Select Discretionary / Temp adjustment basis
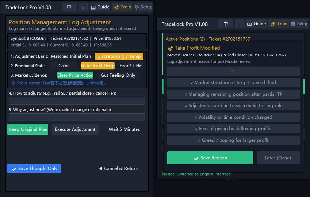The height and width of the screenshot is (197, 310). tap(119, 56)
